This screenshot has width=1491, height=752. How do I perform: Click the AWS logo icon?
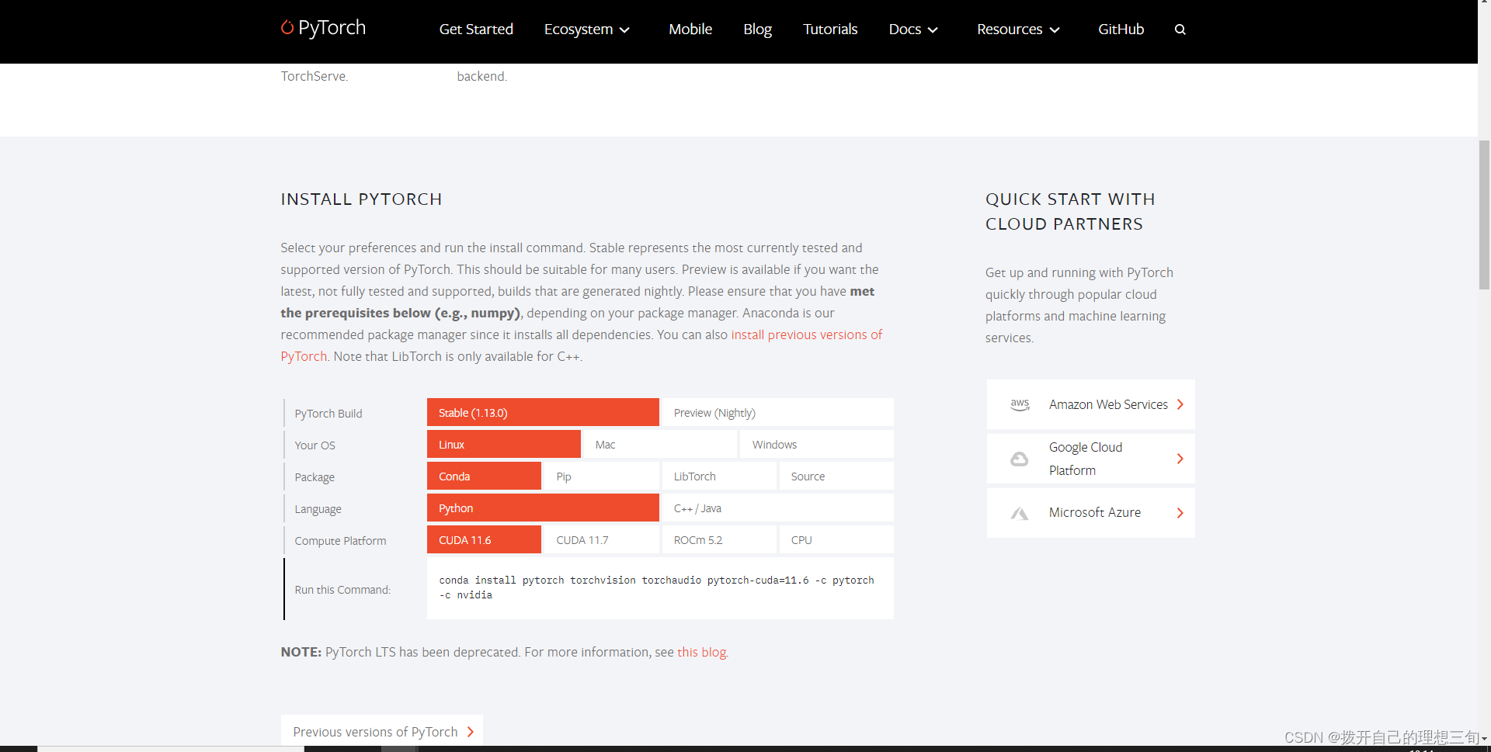point(1020,404)
